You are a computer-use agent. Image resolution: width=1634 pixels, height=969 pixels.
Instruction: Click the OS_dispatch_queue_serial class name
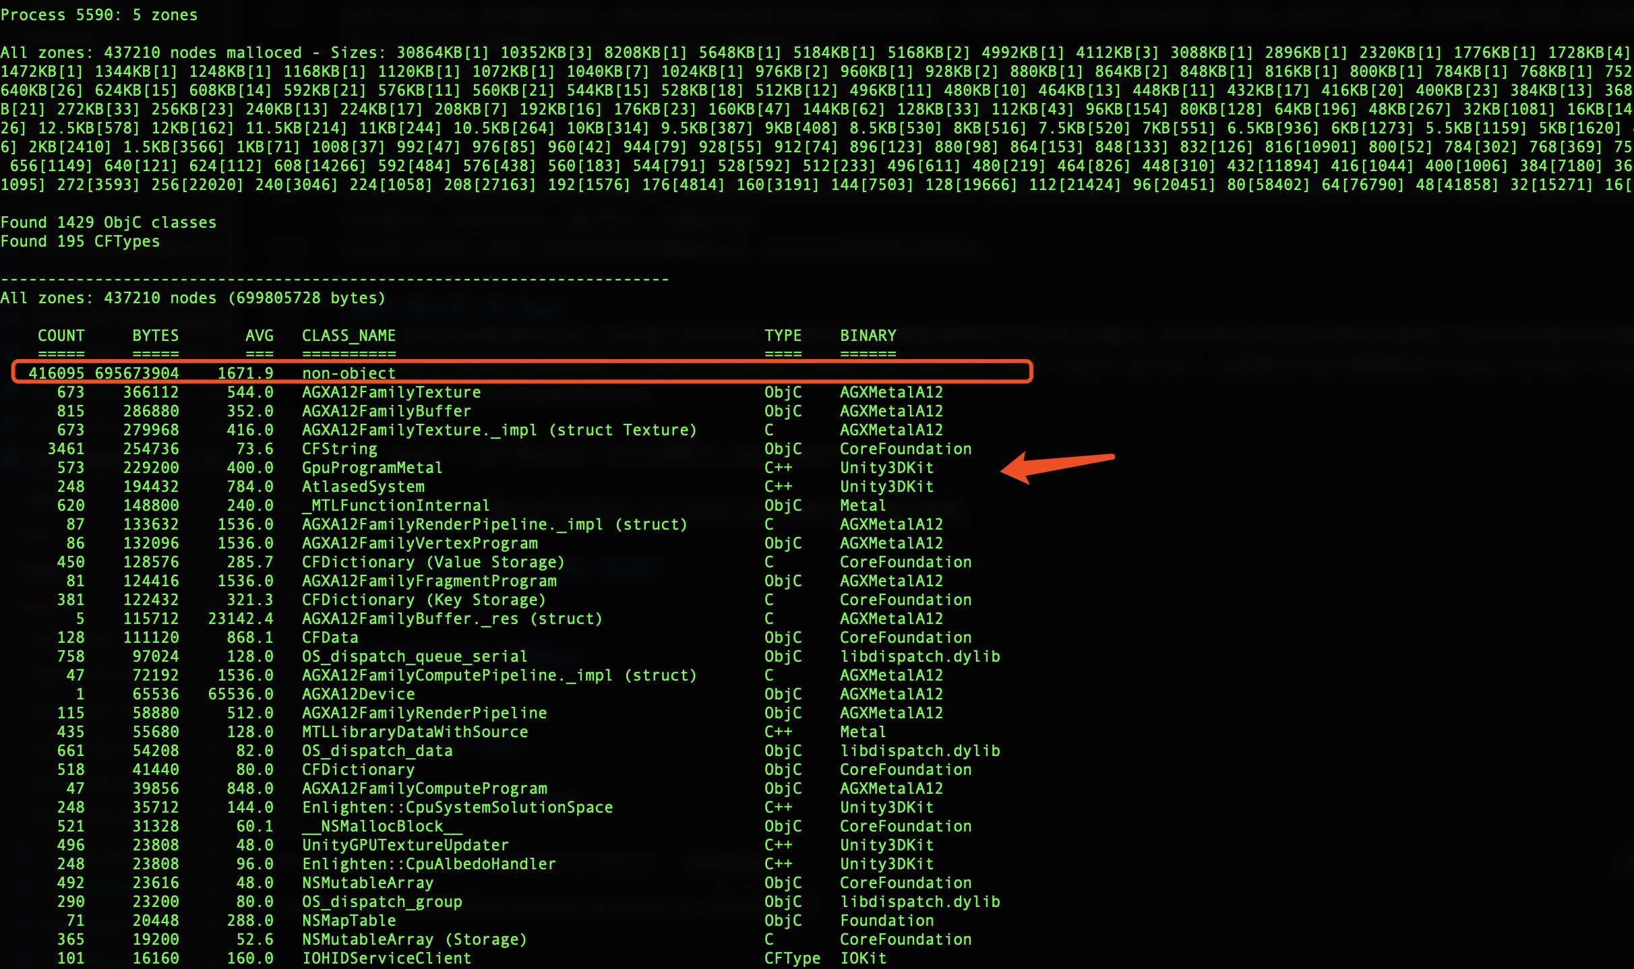point(415,656)
